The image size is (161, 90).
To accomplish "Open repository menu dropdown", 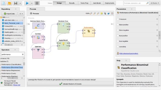I will [x=21, y=14].
